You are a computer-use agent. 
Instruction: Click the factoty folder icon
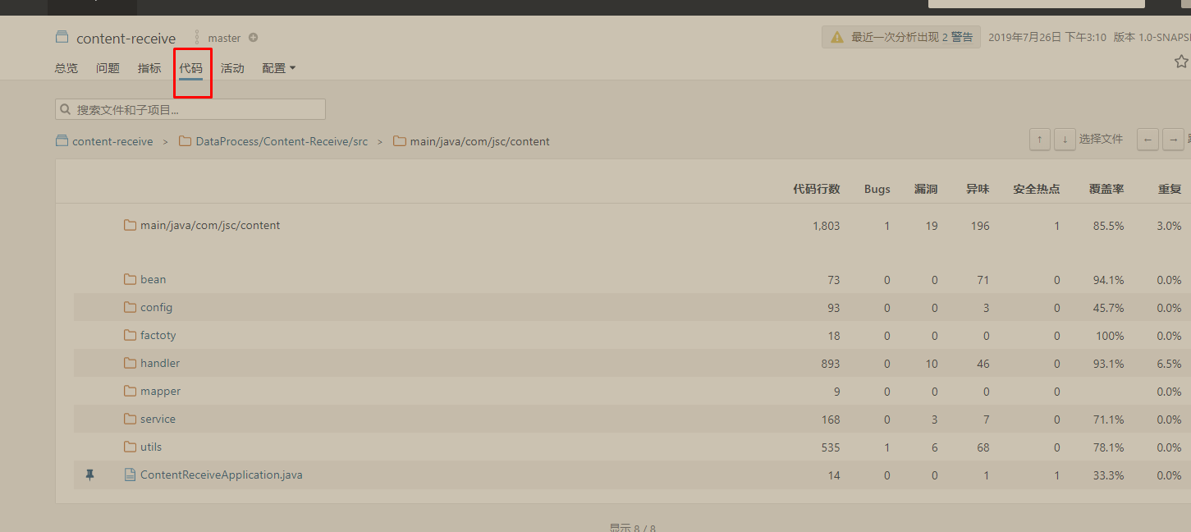click(x=130, y=335)
